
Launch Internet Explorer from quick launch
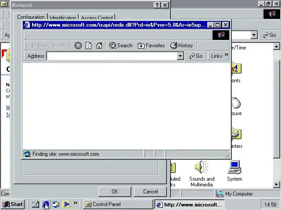pos(46,204)
